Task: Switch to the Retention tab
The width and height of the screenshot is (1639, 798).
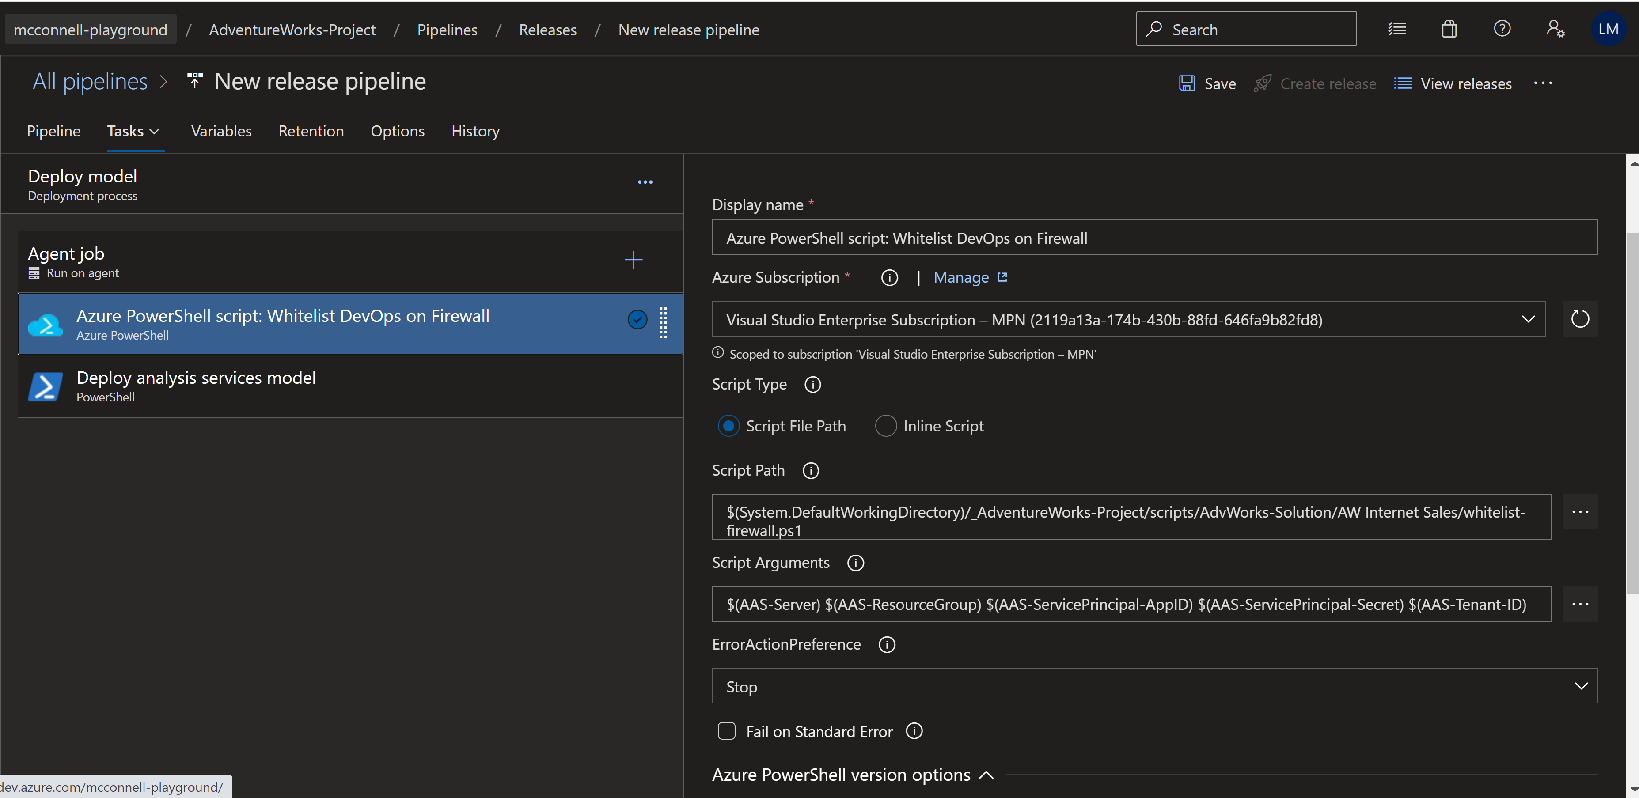Action: 311,131
